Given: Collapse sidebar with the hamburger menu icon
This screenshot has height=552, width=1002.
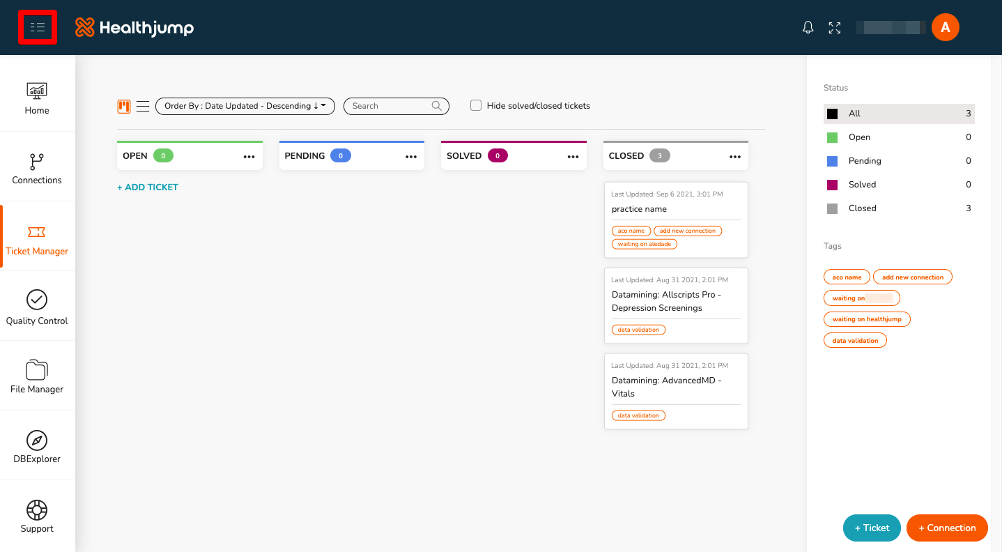Looking at the screenshot, I should click(38, 27).
